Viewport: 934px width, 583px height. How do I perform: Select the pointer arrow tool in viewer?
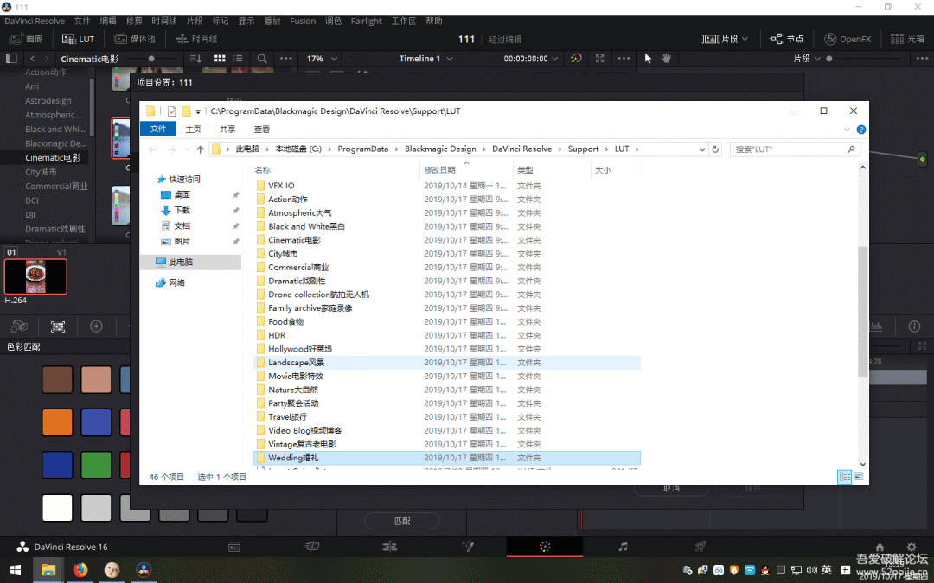click(x=648, y=59)
